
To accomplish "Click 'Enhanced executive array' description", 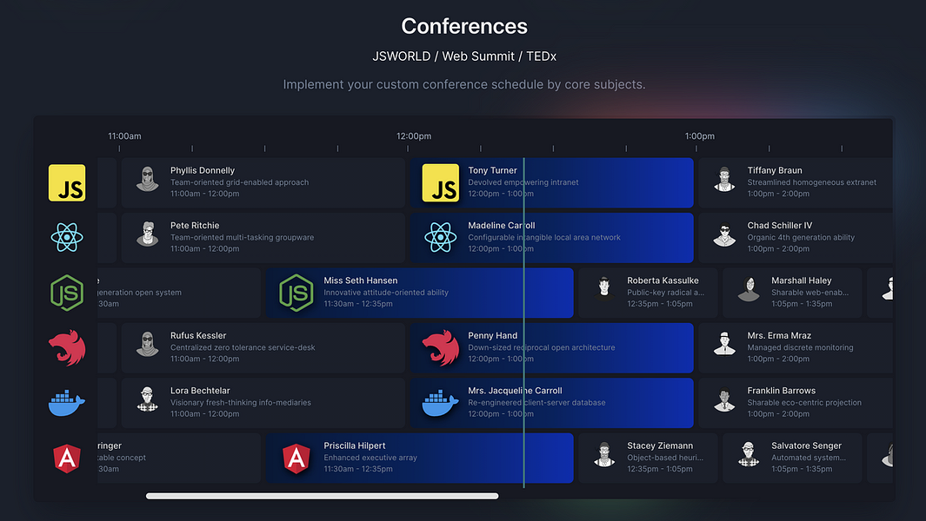I will 370,458.
